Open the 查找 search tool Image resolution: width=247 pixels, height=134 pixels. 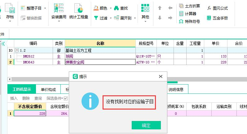[x=121, y=8]
